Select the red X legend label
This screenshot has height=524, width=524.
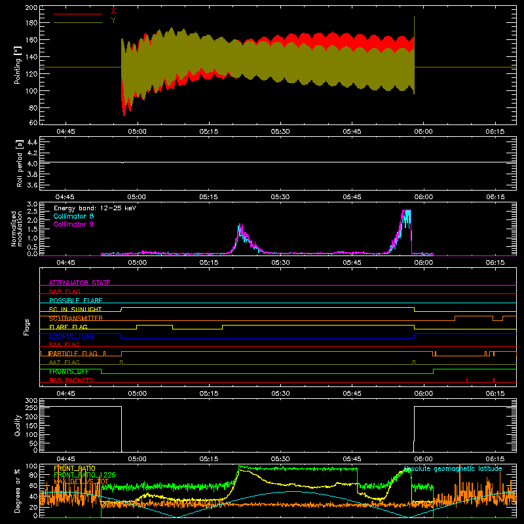click(x=113, y=12)
